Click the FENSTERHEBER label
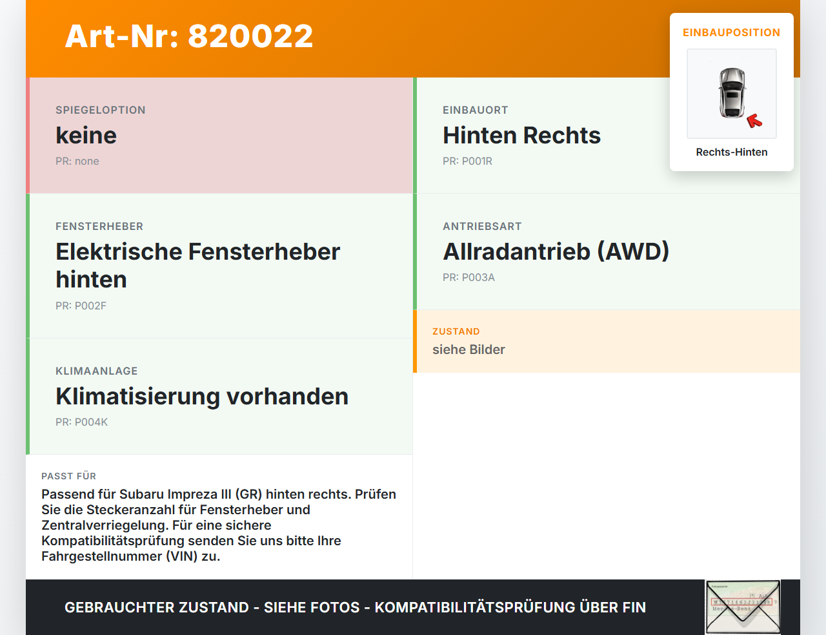The image size is (826, 635). click(99, 226)
